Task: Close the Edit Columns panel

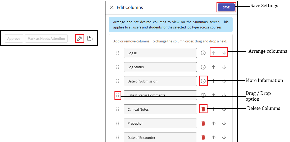Action: (x=112, y=7)
